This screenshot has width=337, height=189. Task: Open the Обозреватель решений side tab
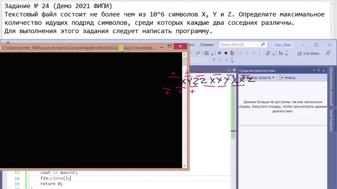[331, 86]
